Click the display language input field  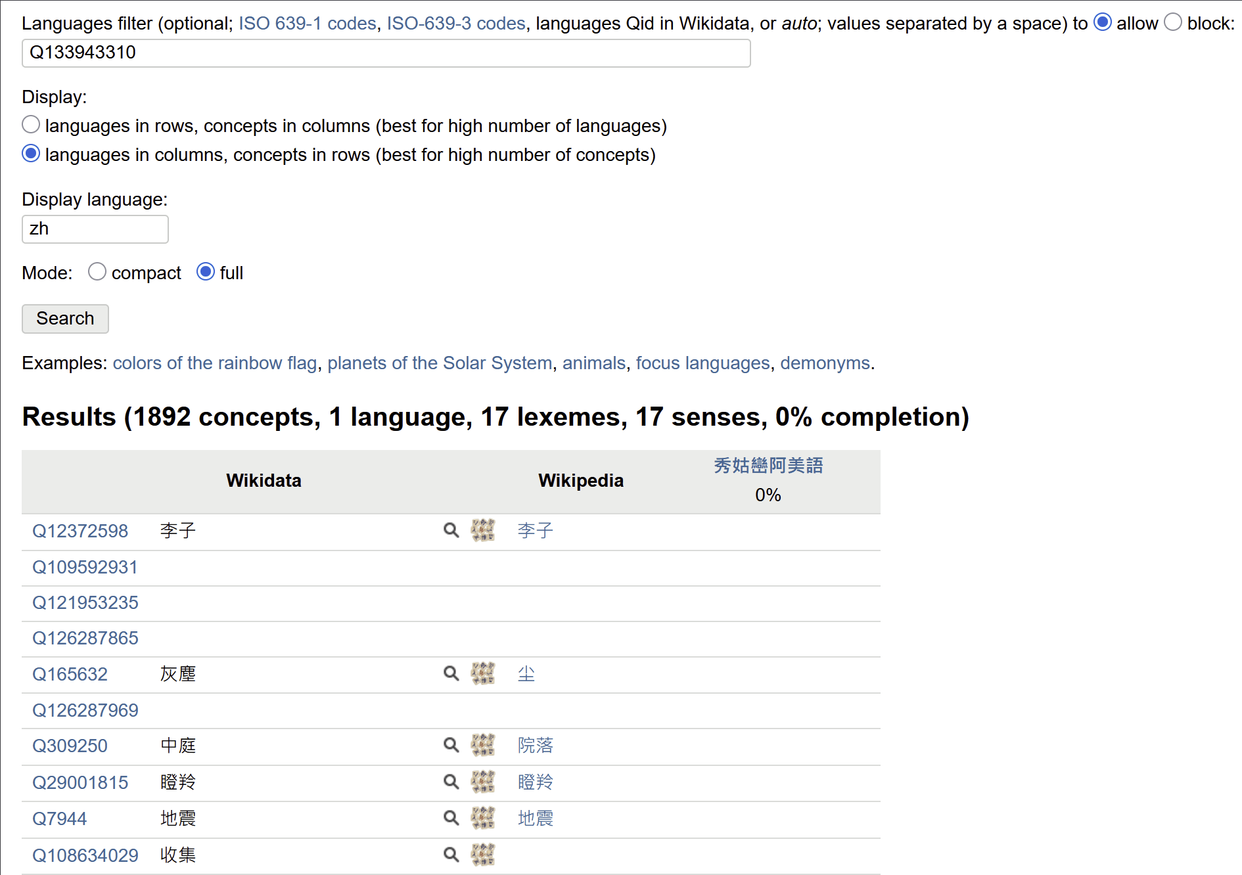coord(95,229)
